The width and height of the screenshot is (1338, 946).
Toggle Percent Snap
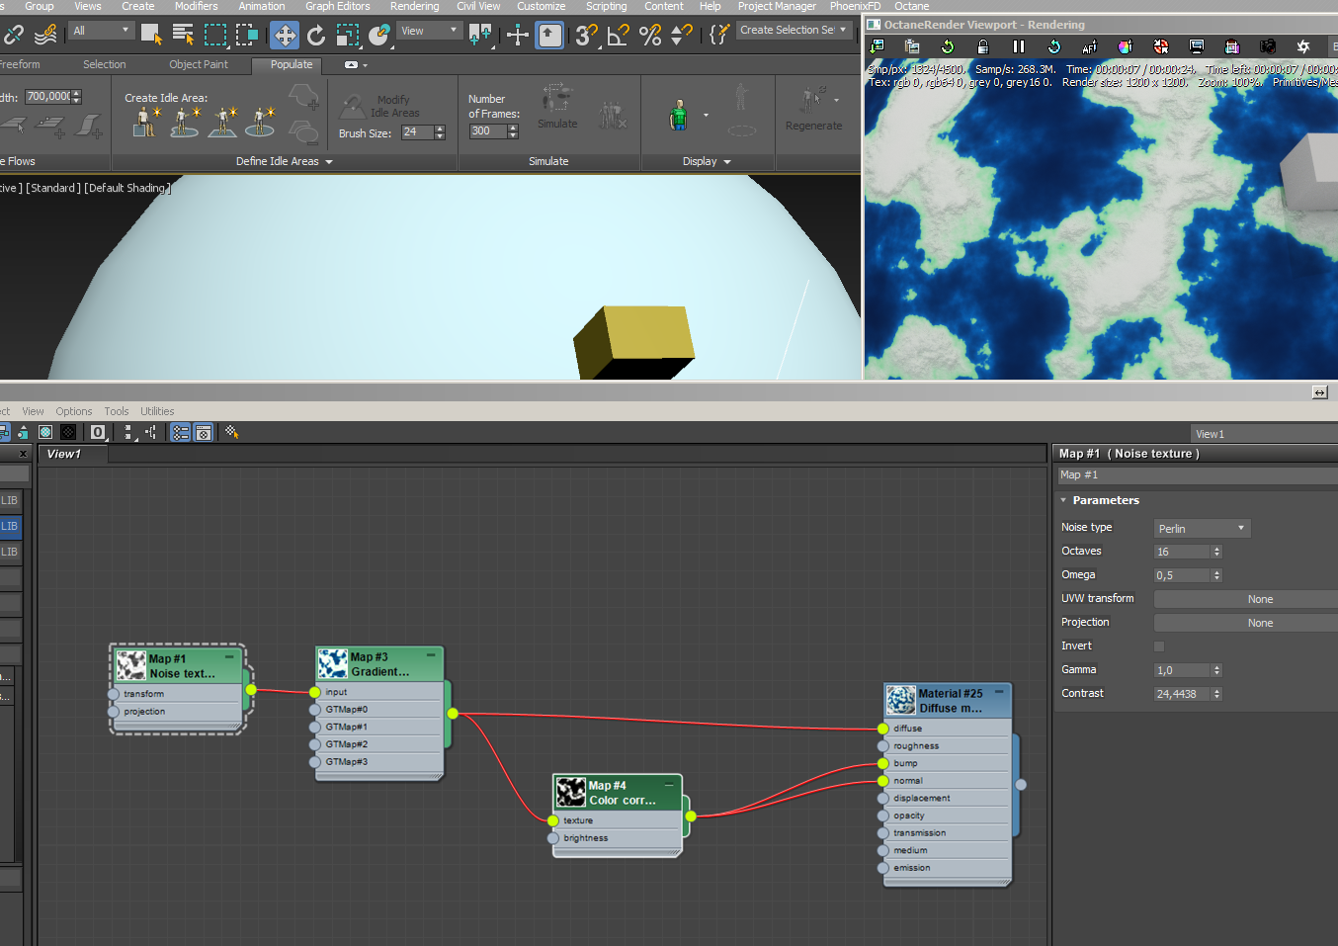[650, 35]
